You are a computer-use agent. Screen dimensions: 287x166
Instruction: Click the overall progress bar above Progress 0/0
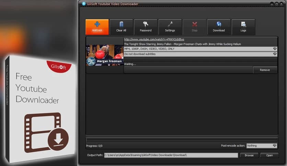pyautogui.click(x=182, y=140)
